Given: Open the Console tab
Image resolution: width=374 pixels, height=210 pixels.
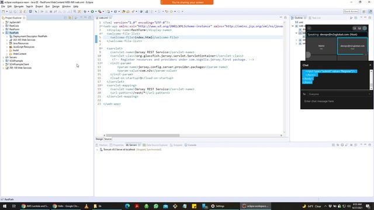Looking at the screenshot, I should click(191, 145).
